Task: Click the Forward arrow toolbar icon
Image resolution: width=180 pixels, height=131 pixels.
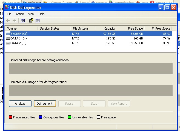Action: [14, 21]
